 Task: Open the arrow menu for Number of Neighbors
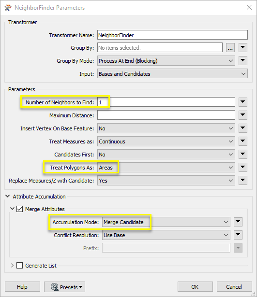click(243, 102)
